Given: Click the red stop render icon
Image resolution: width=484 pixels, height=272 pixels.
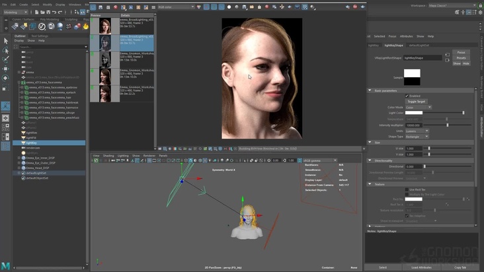Looking at the screenshot, I should click(116, 7).
